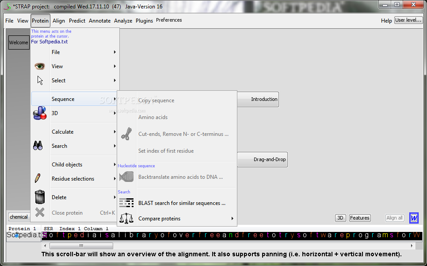Click the scissors icon for Cut-ends
The image size is (427, 266).
pyautogui.click(x=126, y=134)
